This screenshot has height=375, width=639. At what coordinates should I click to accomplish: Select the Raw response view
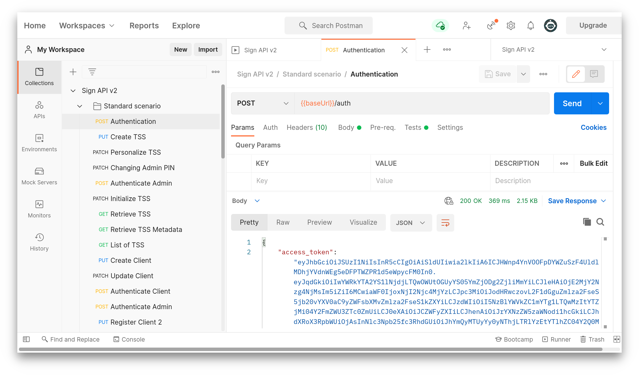283,222
